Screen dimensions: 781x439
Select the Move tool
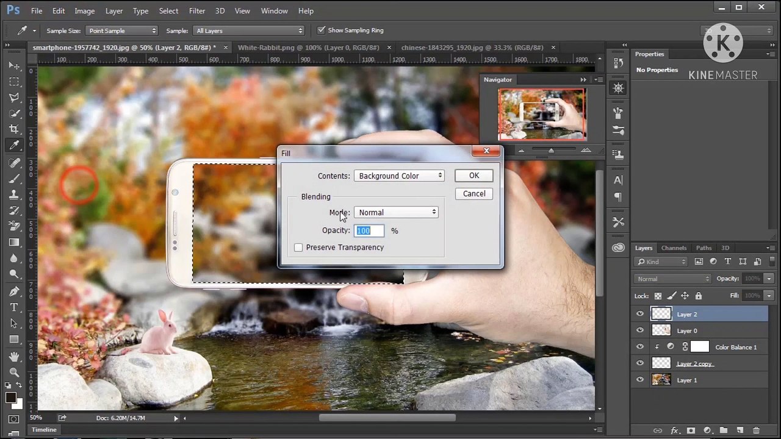pyautogui.click(x=13, y=65)
